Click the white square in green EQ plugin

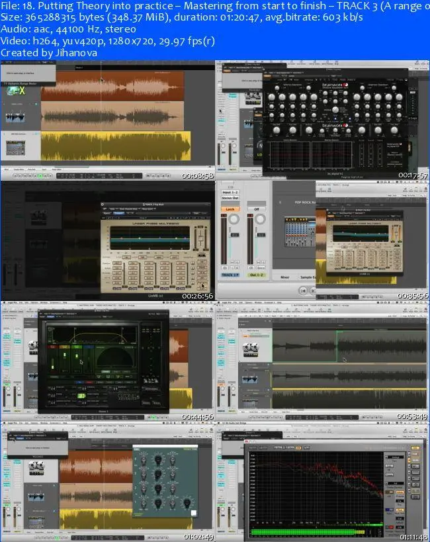coord(193,512)
